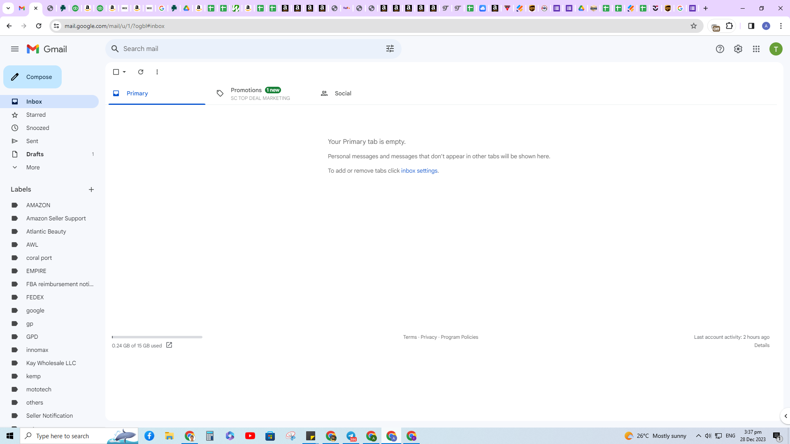Expand the select dropdown arrow
Viewport: 790px width, 444px height.
point(124,72)
